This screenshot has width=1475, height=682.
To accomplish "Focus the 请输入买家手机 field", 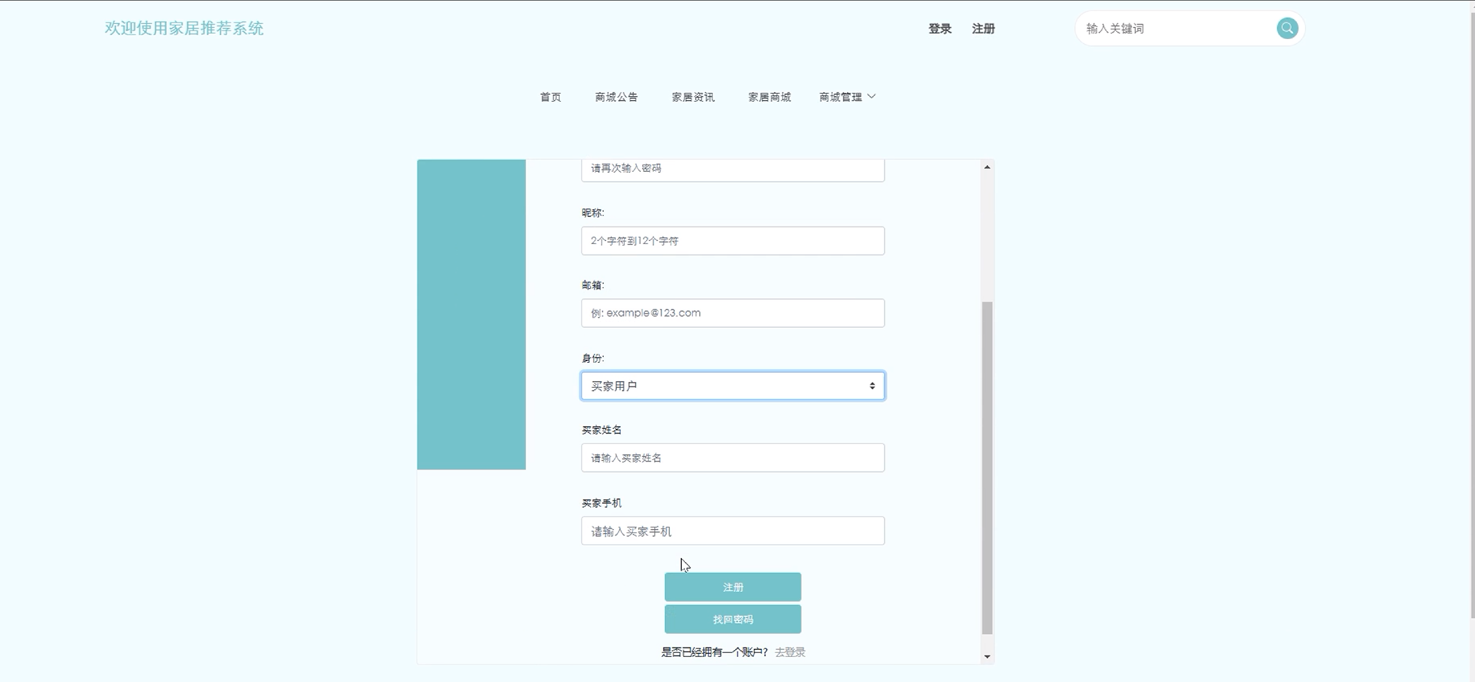I will [x=732, y=531].
